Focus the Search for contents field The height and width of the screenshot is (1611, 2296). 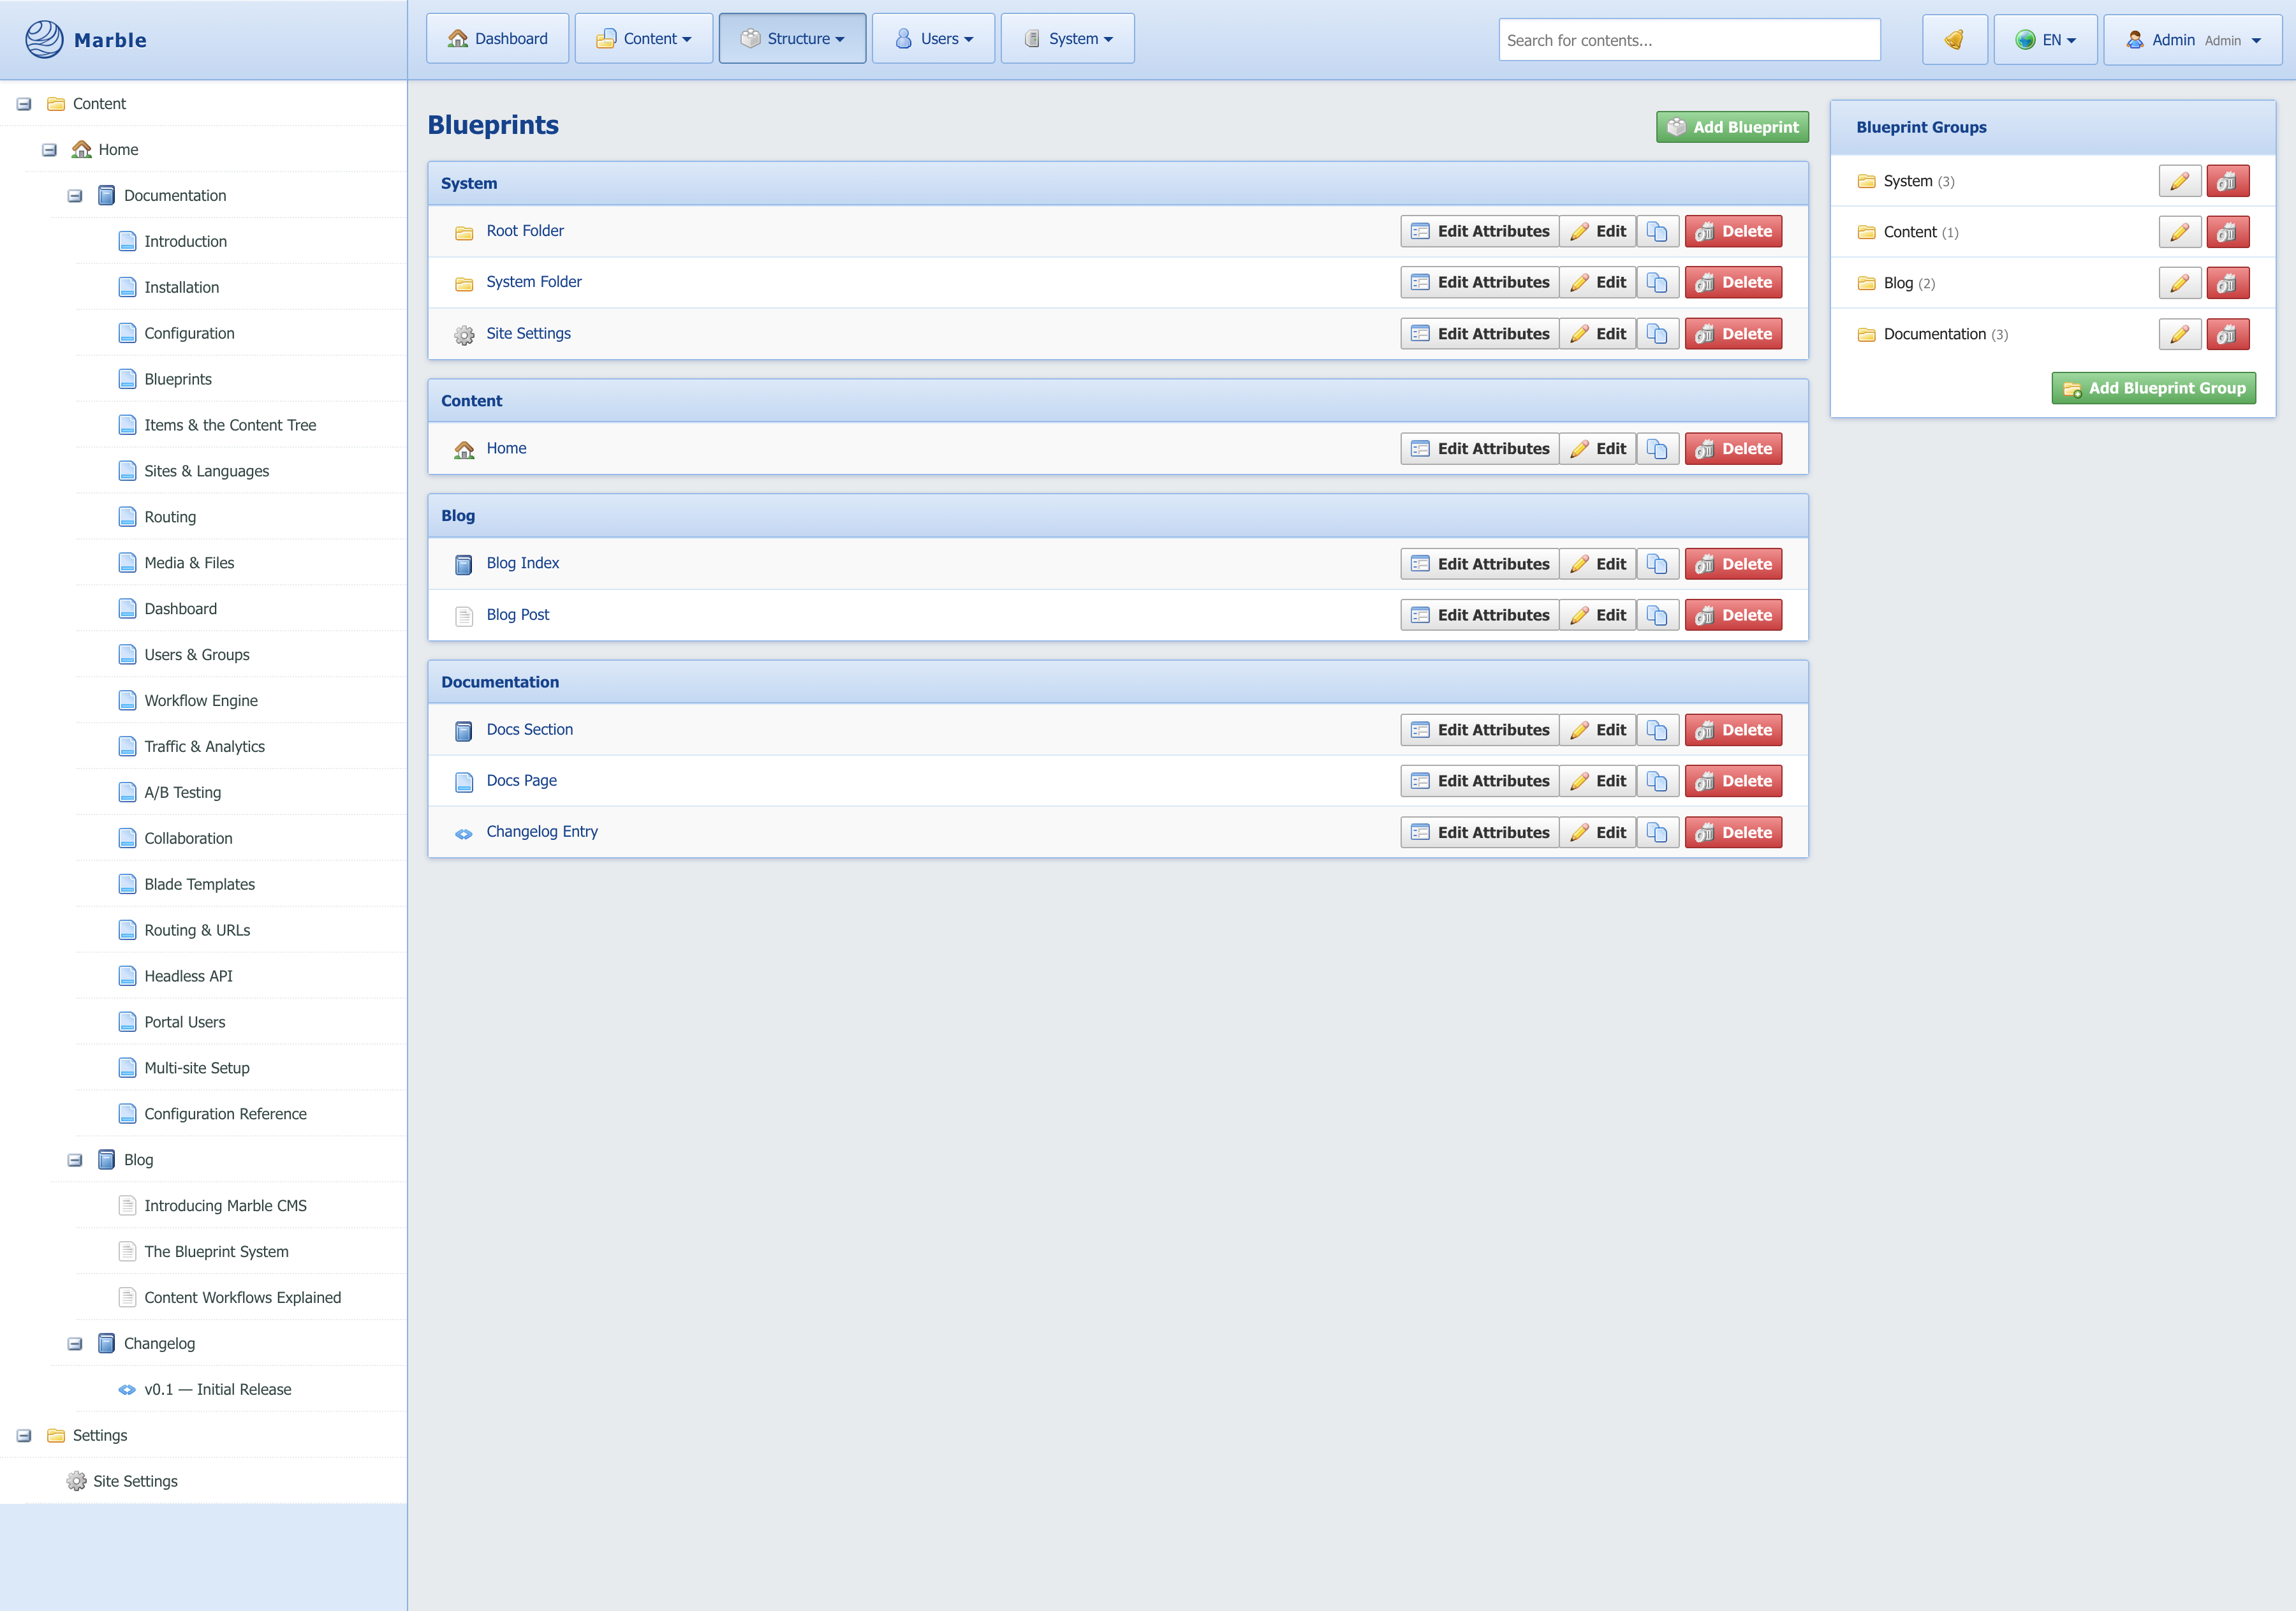pyautogui.click(x=1688, y=40)
